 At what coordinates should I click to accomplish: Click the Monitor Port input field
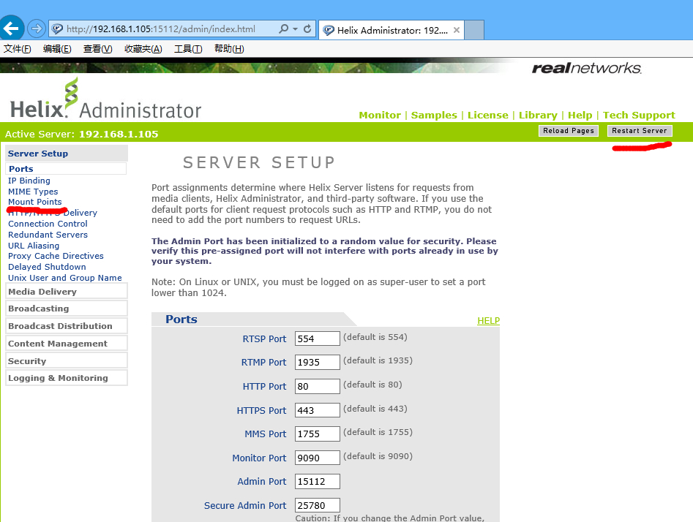click(318, 458)
